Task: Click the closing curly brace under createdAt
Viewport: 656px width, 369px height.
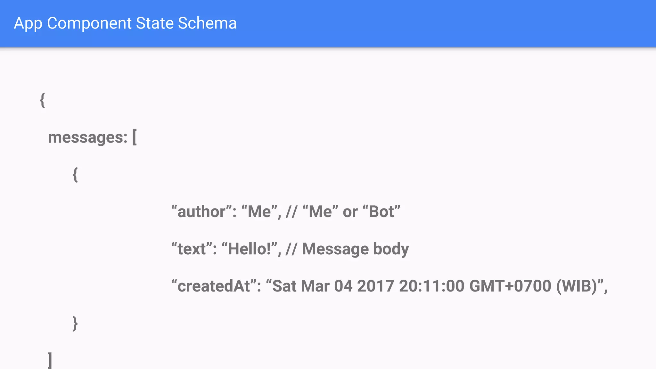Action: pos(75,323)
